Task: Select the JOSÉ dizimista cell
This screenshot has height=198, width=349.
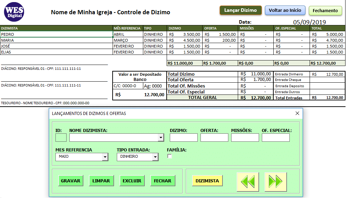Action: [56, 46]
